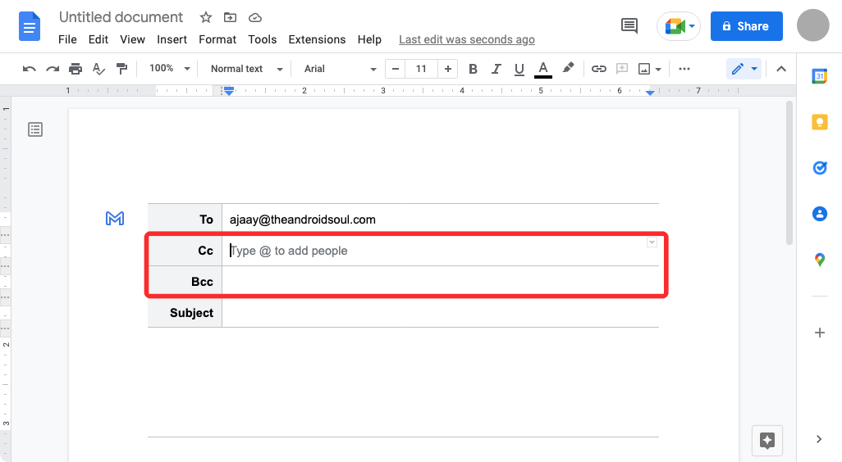Image resolution: width=842 pixels, height=462 pixels.
Task: Move document with folder icon
Action: (230, 18)
